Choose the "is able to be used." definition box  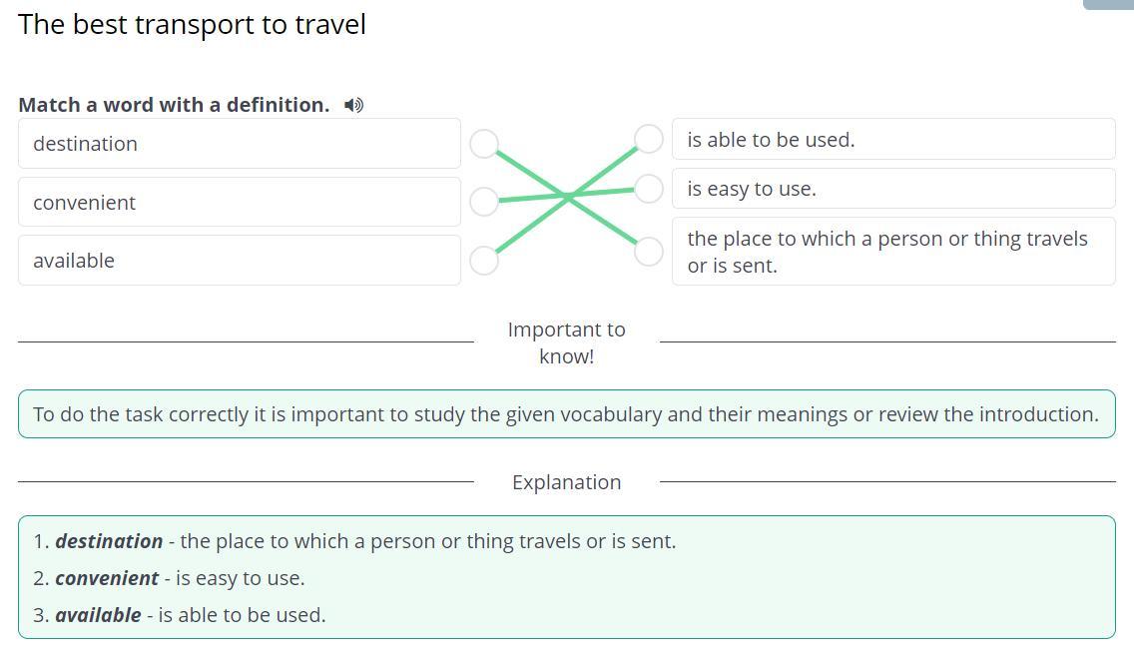tap(893, 139)
